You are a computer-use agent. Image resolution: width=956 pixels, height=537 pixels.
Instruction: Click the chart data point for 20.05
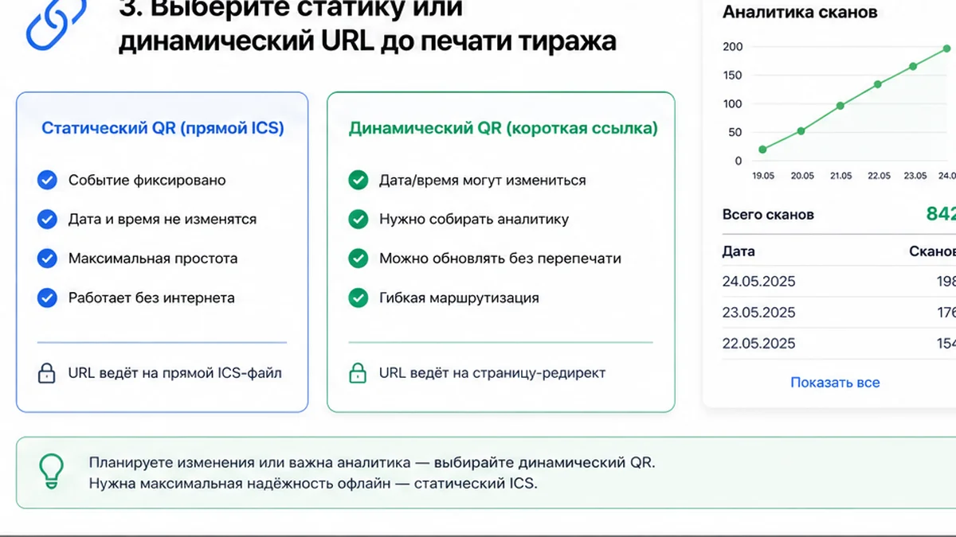801,130
